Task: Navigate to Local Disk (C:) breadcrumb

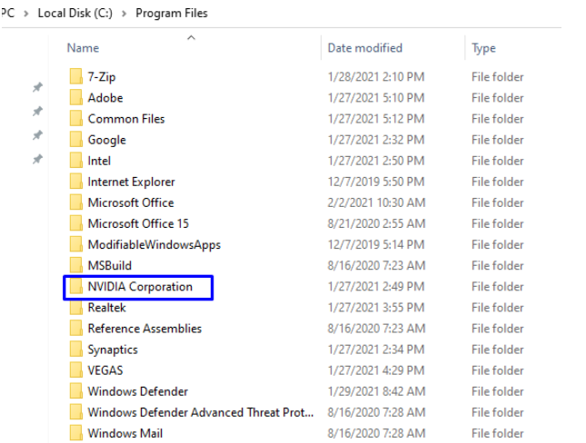Action: coord(75,13)
